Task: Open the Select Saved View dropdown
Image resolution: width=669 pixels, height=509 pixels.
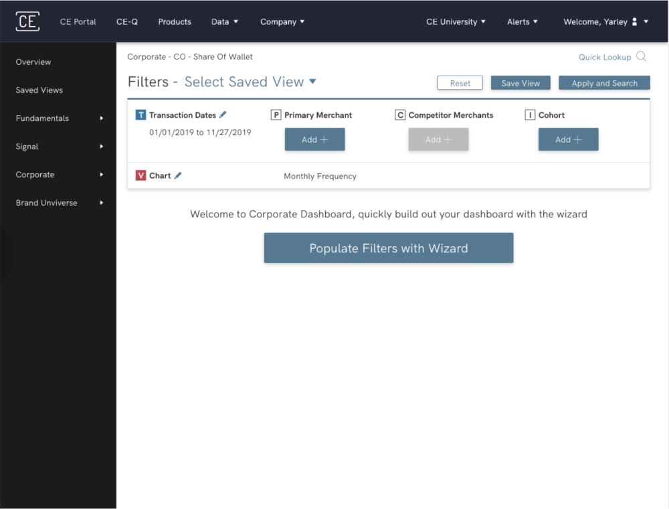Action: pos(250,82)
